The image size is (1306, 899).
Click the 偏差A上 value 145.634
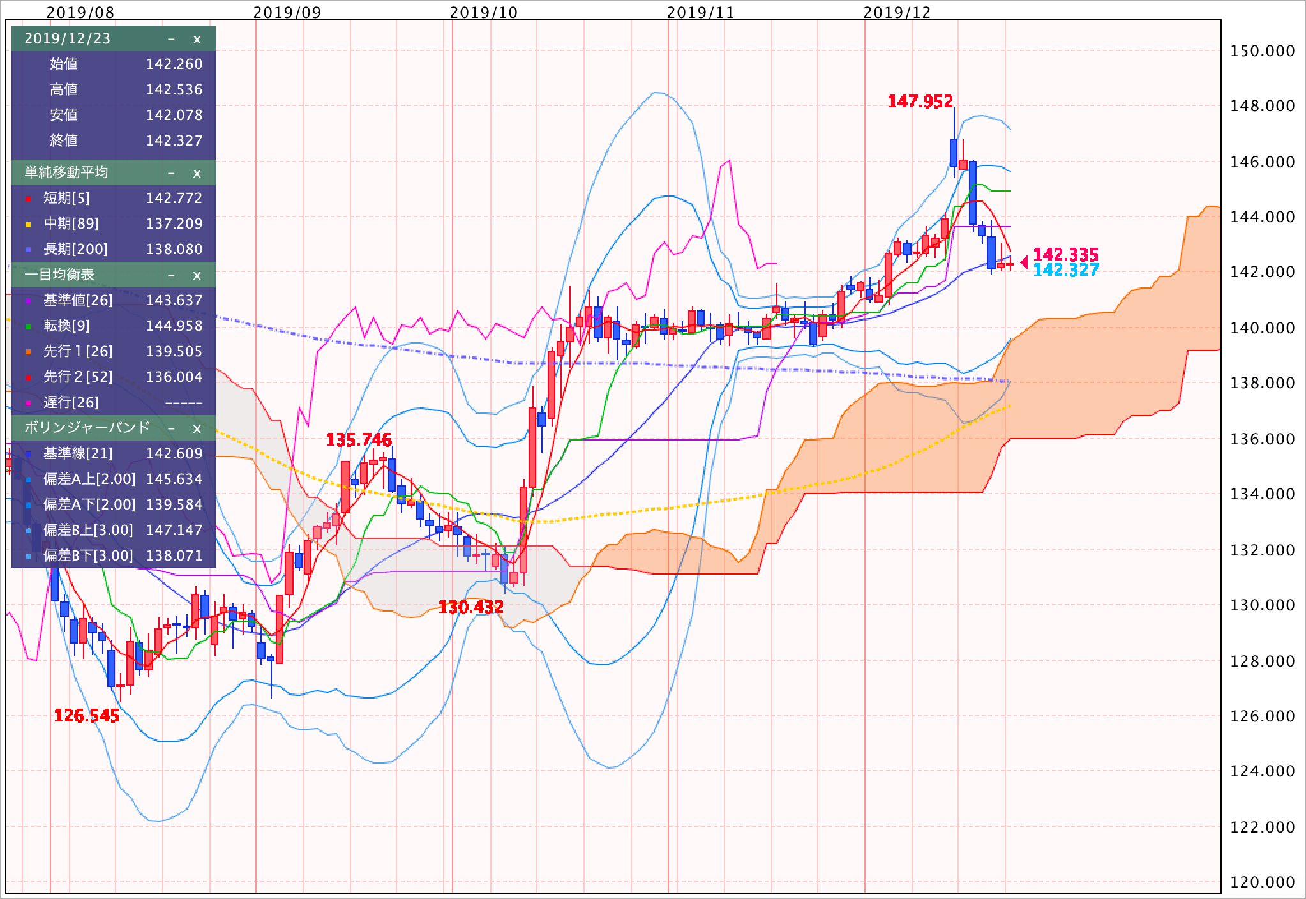174,480
